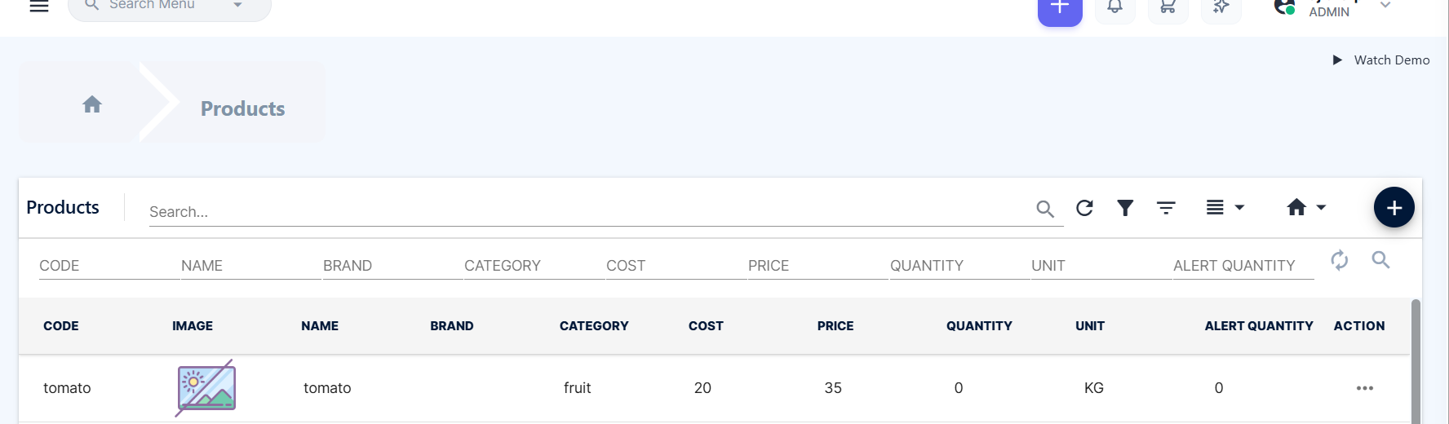Open the Search Menu dropdown arrow
Screen dimensions: 1449x424
pos(237,5)
